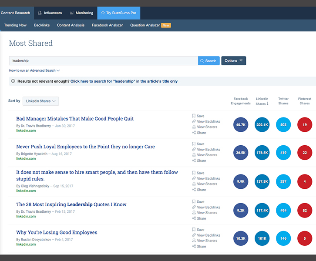Open the Options dropdown

coord(234,60)
